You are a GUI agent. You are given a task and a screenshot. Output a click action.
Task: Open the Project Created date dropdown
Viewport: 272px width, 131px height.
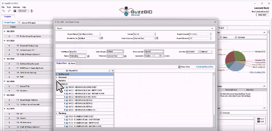(210, 34)
